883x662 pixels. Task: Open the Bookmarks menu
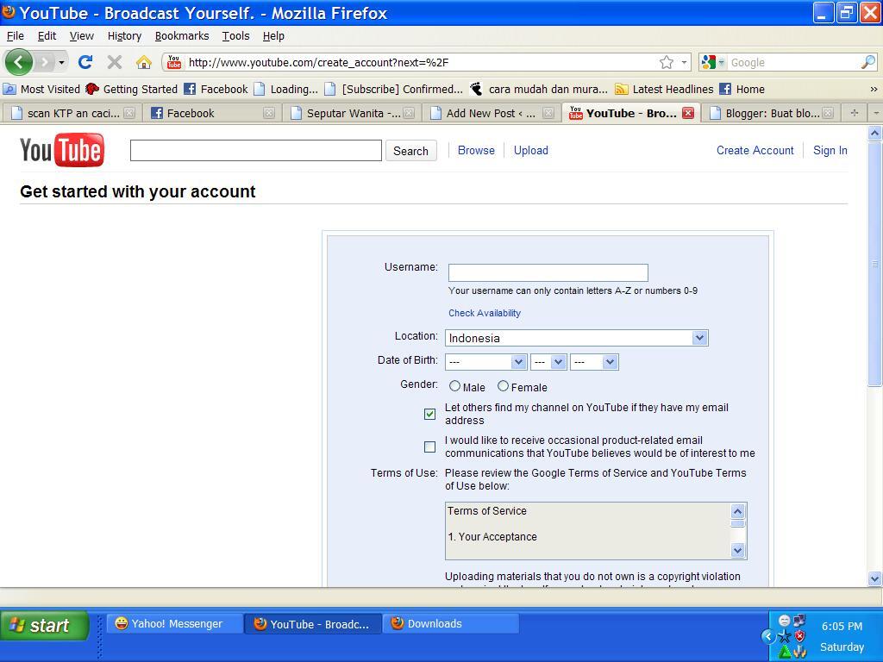point(182,36)
